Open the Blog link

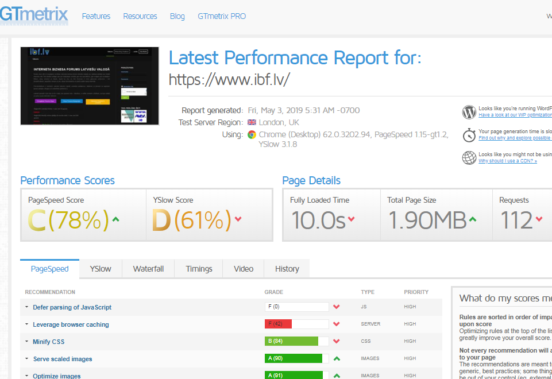[x=177, y=16]
